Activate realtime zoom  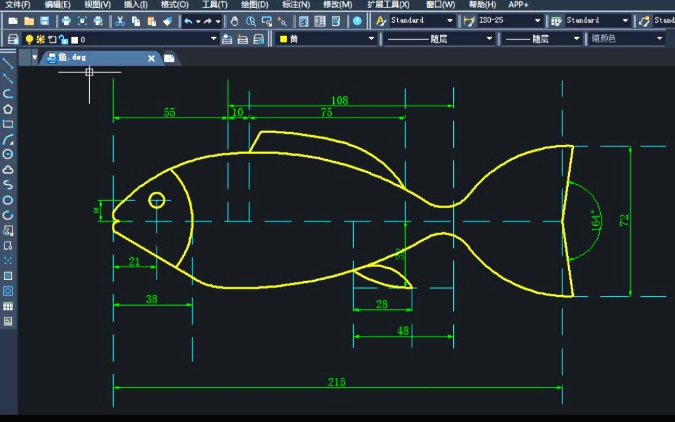point(251,21)
